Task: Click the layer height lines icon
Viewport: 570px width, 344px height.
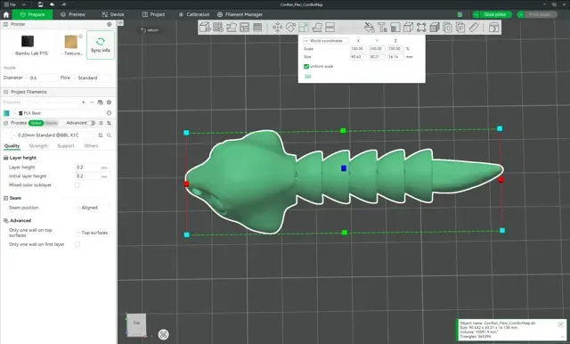Action: click(257, 28)
